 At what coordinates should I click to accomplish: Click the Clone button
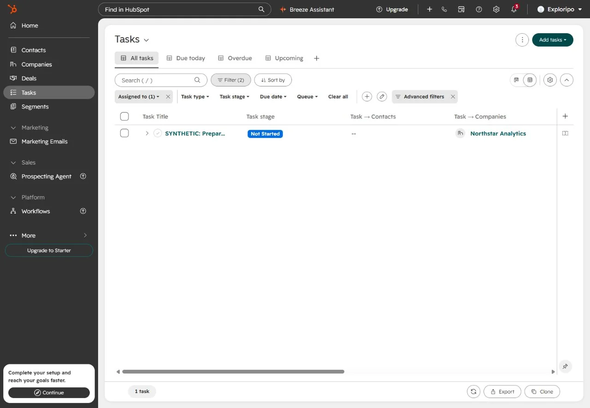(542, 391)
